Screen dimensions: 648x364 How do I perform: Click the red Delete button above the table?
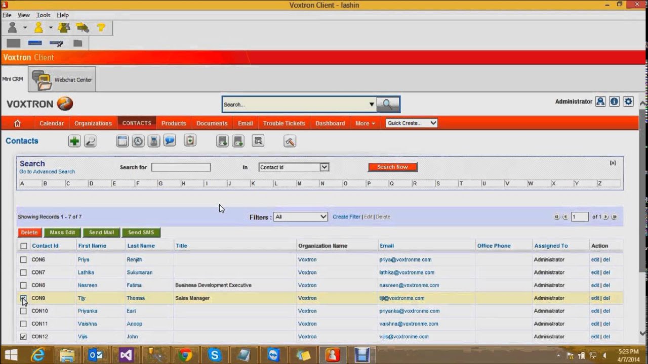pyautogui.click(x=29, y=233)
